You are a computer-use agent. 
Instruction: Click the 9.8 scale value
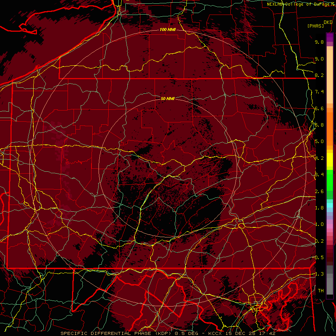(319, 42)
